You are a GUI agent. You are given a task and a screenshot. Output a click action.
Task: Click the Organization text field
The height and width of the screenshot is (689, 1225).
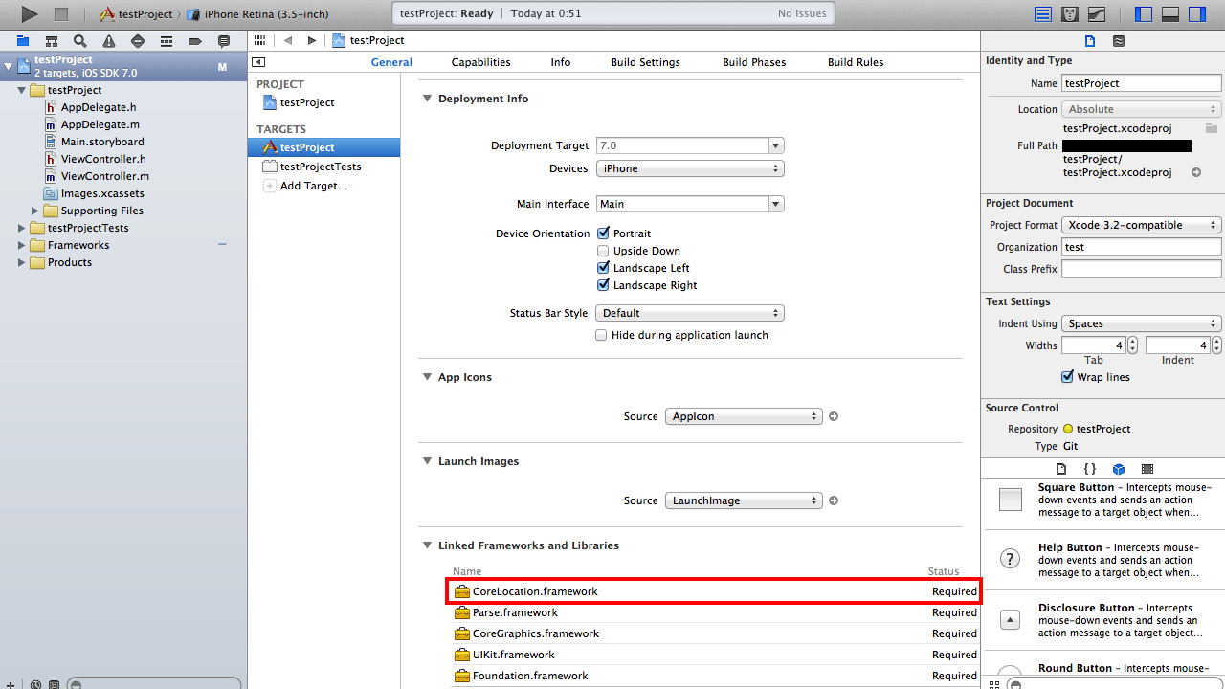(x=1142, y=247)
